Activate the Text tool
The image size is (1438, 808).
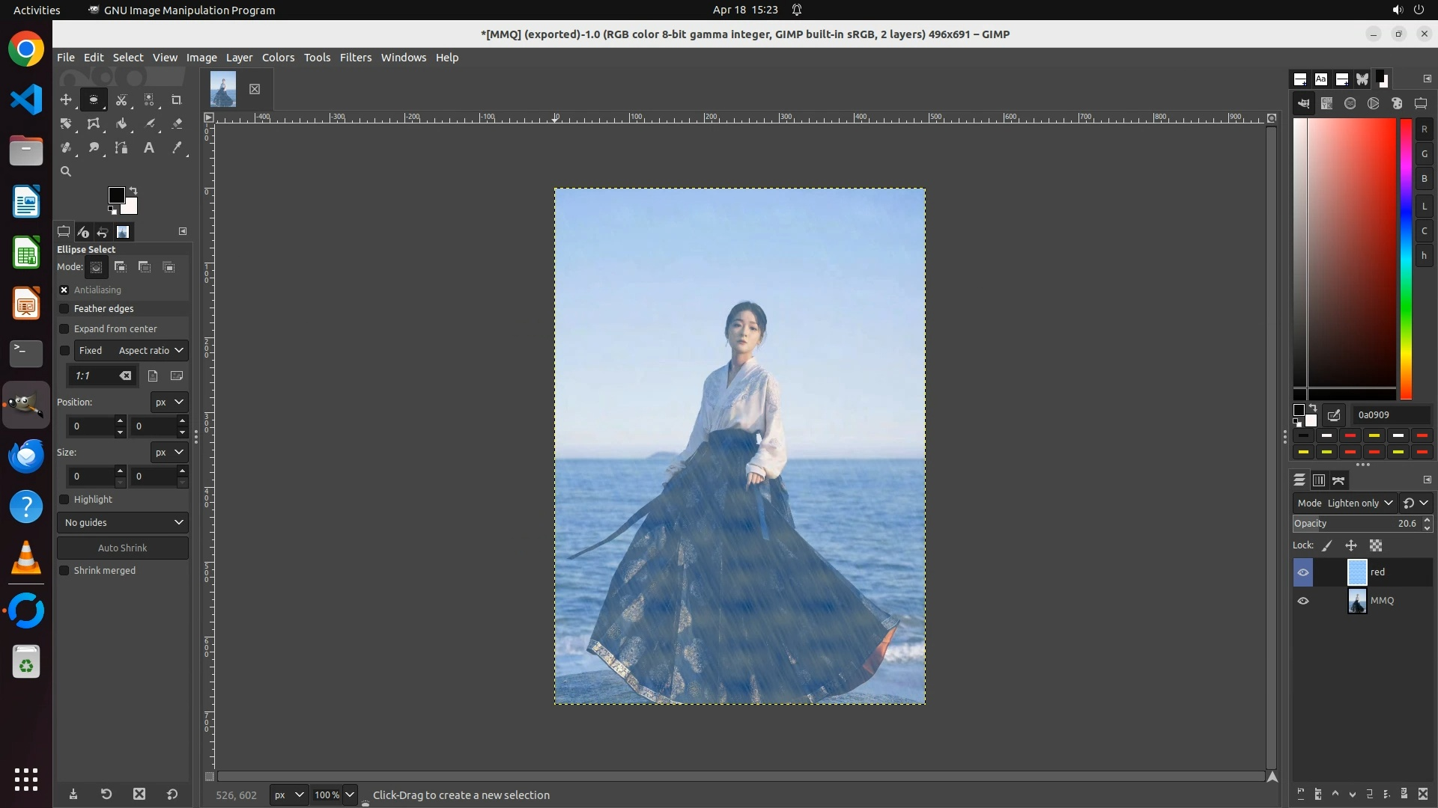point(149,147)
